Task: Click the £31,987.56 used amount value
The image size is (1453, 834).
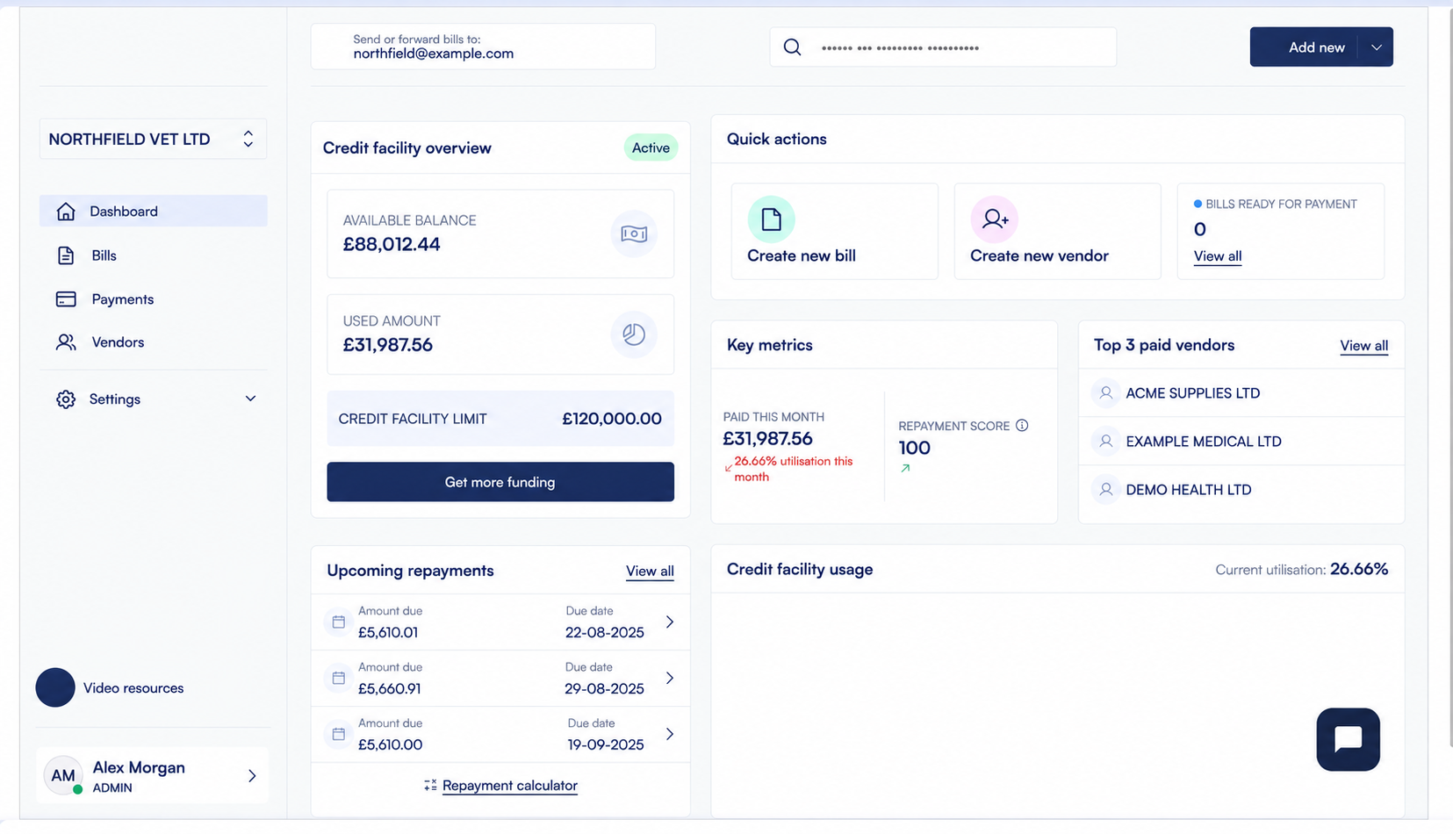Action: pyautogui.click(x=388, y=345)
